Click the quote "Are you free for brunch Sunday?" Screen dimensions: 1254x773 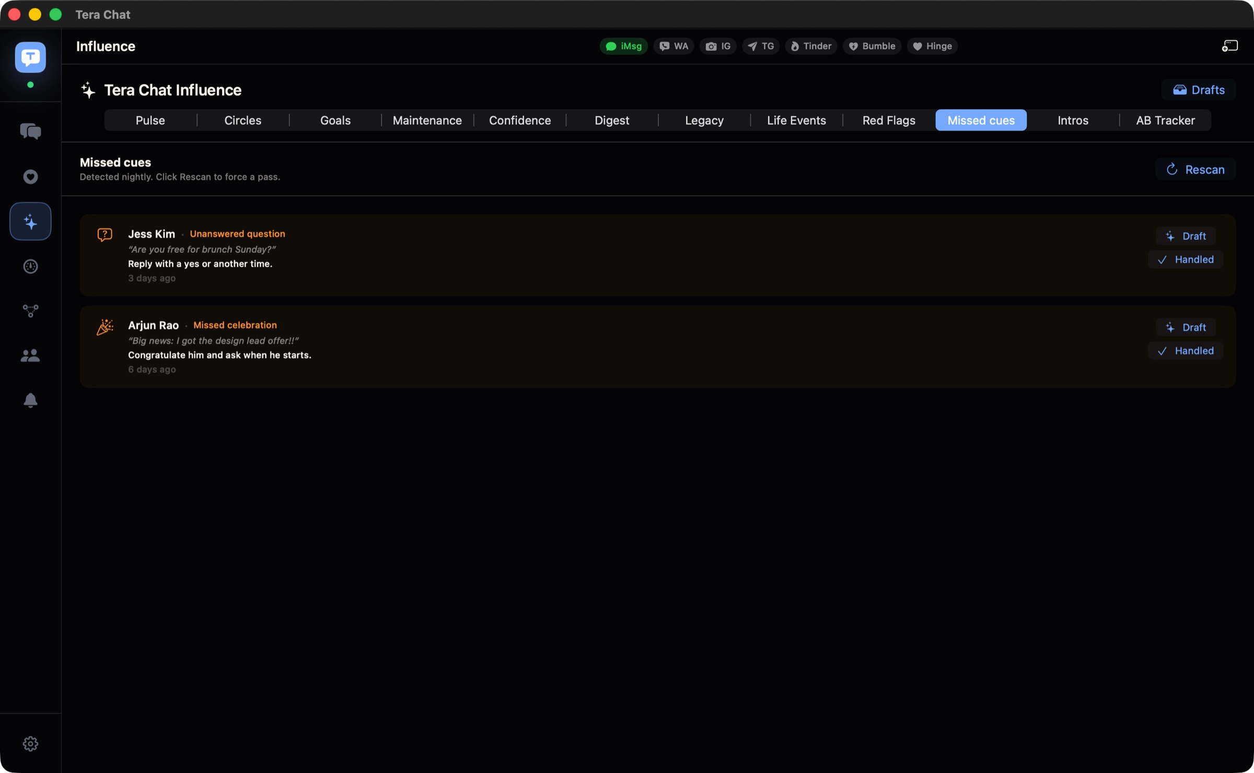(x=202, y=250)
